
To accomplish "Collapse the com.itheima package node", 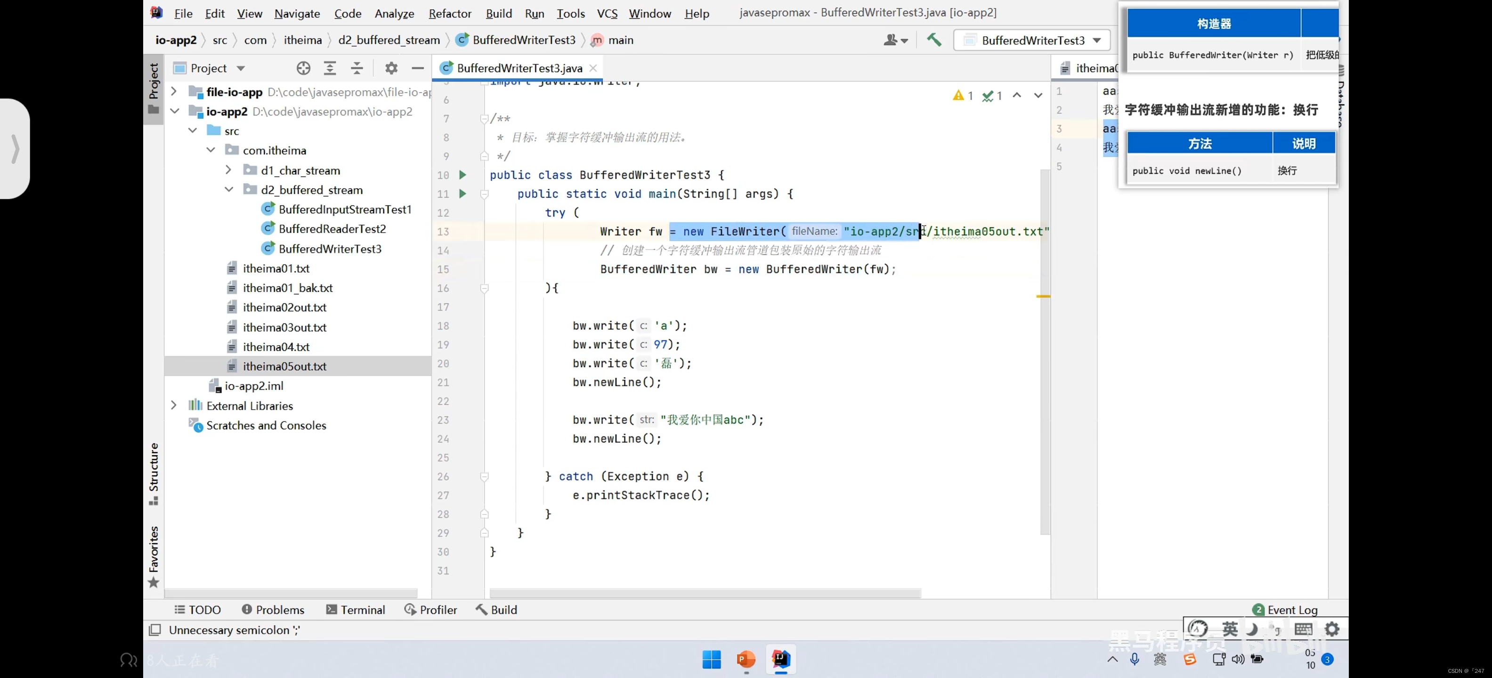I will 211,151.
